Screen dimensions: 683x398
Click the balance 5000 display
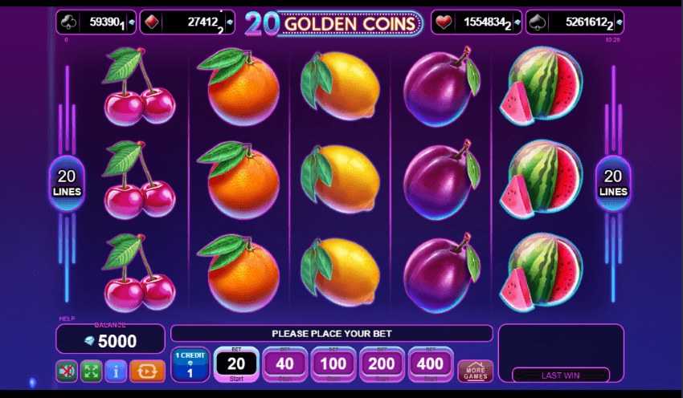(111, 339)
